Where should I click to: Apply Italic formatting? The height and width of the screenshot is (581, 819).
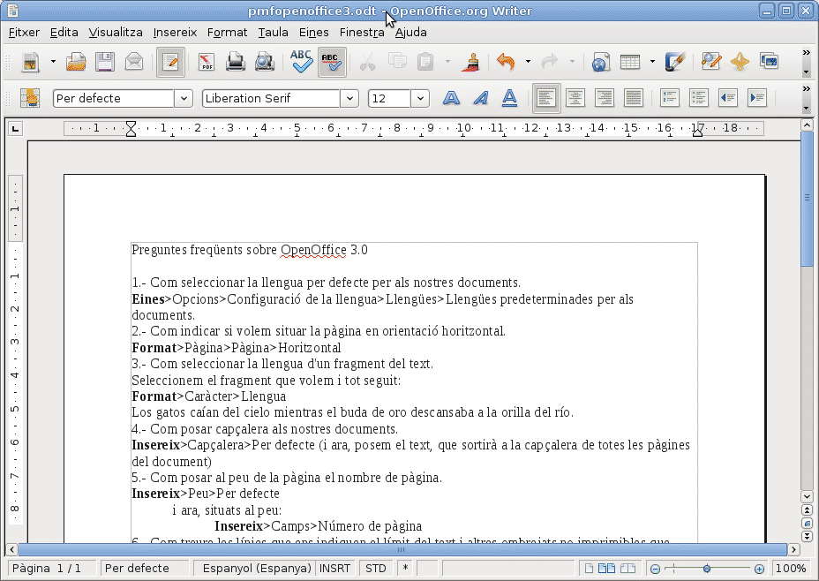coord(480,98)
